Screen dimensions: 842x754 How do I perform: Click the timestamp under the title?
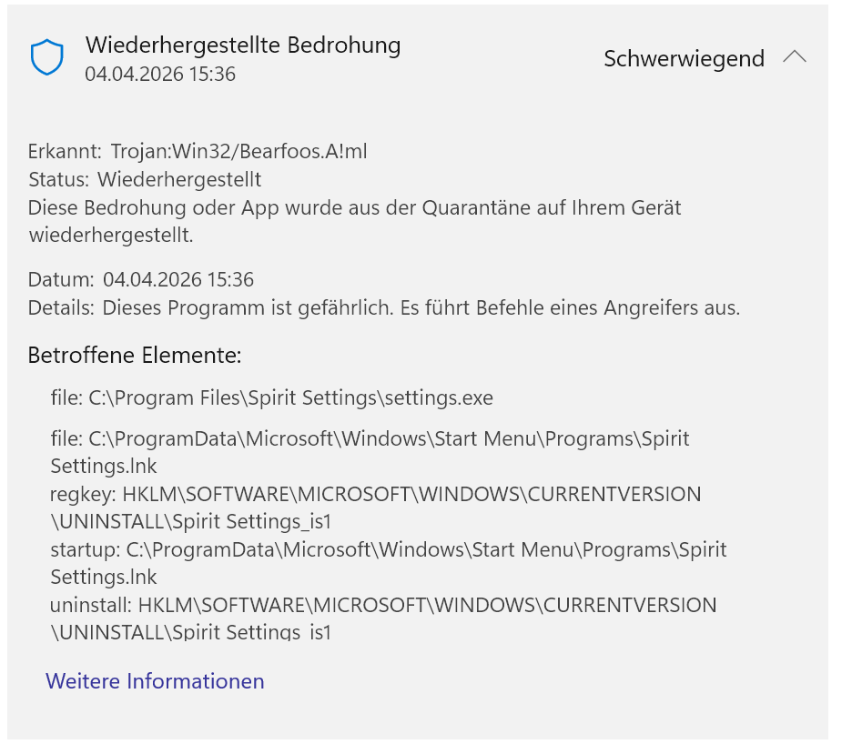[160, 74]
